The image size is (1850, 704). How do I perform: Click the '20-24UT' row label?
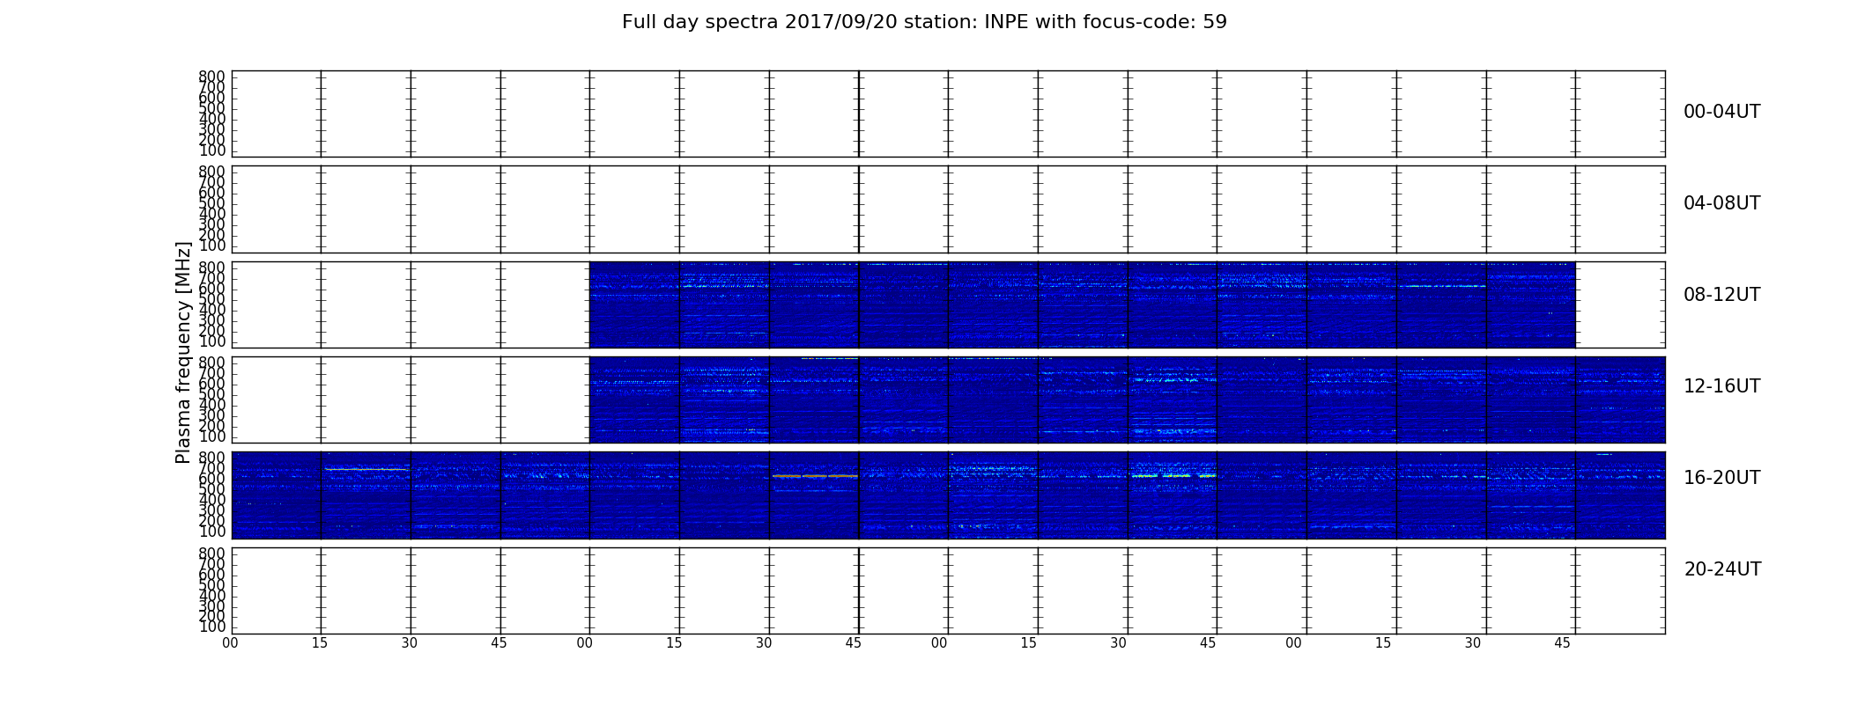[x=1722, y=569]
